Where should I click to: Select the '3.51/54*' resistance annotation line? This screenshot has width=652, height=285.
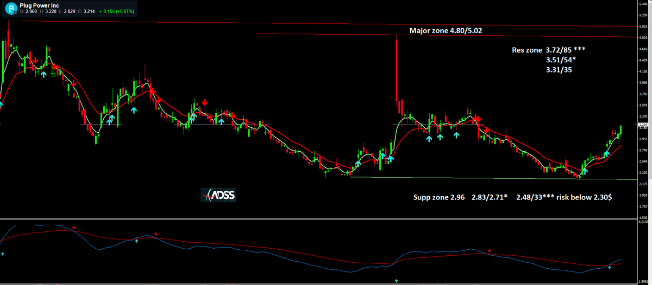562,60
